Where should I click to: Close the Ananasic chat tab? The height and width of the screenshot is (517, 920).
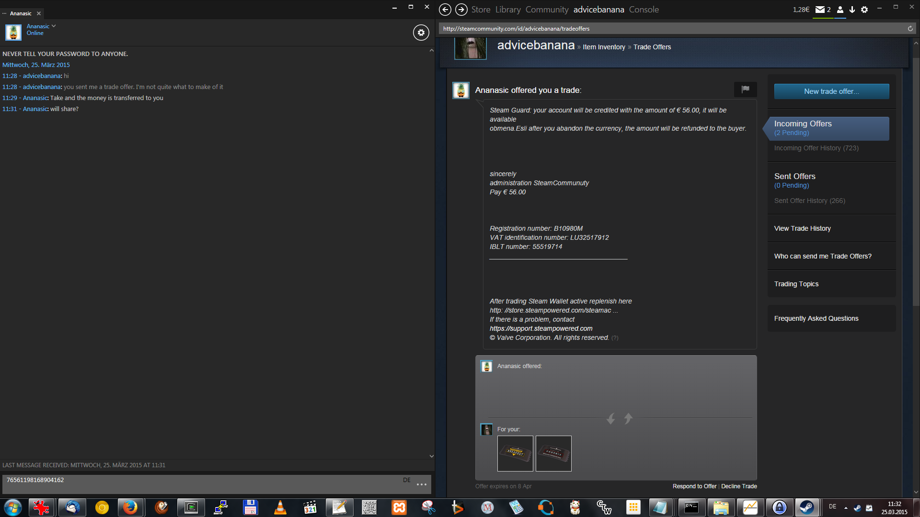[39, 13]
